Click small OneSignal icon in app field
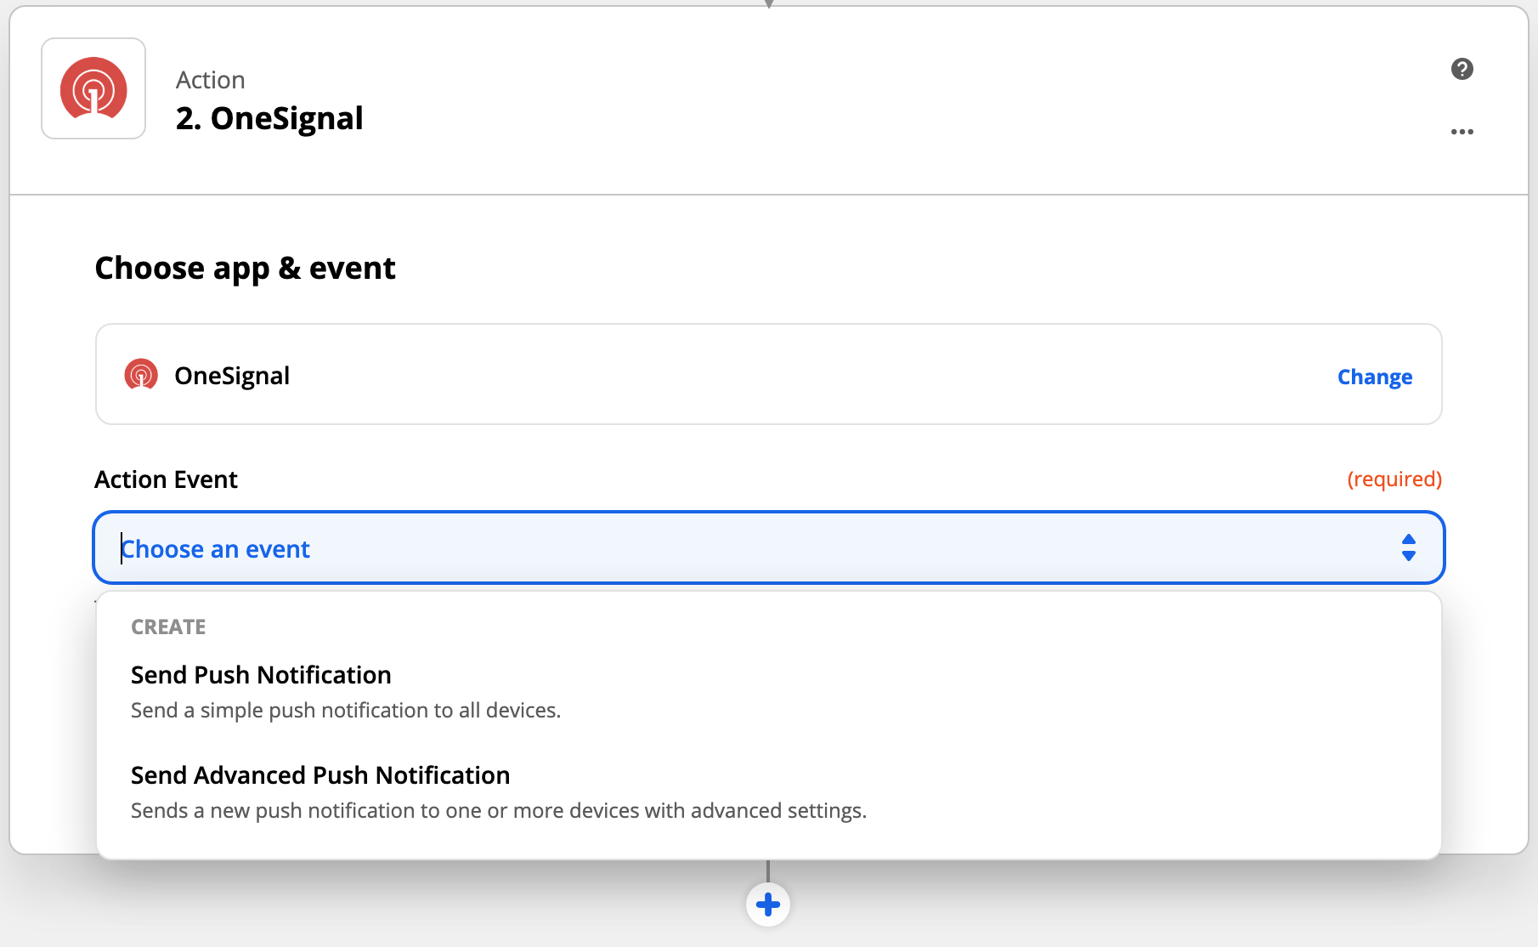This screenshot has height=947, width=1538. pos(141,375)
